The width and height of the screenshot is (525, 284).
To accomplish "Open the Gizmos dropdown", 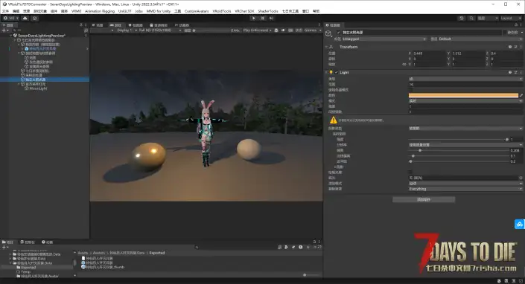I will tap(312, 30).
